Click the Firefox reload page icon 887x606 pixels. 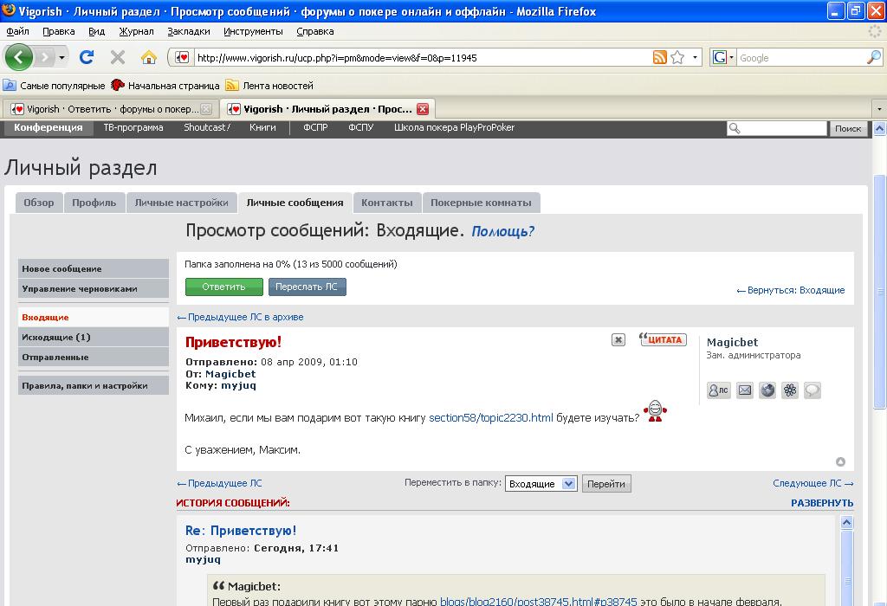(87, 58)
